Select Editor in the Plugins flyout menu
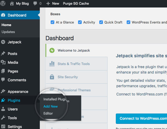 click(x=48, y=113)
